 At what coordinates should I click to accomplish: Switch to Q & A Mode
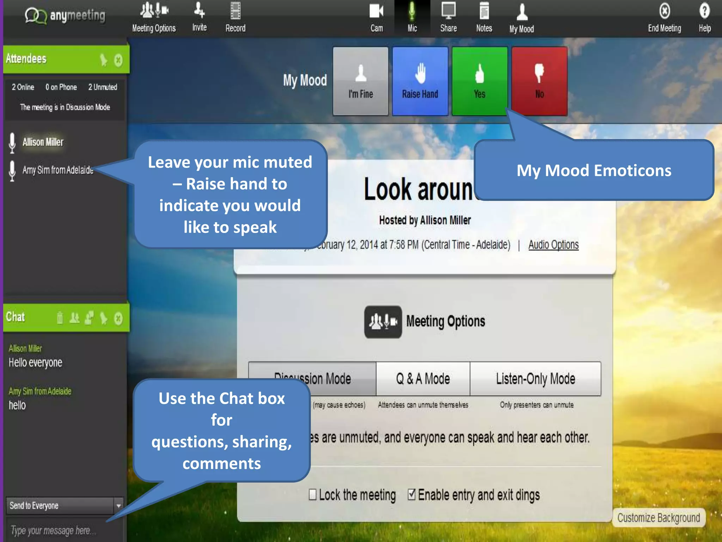click(423, 379)
